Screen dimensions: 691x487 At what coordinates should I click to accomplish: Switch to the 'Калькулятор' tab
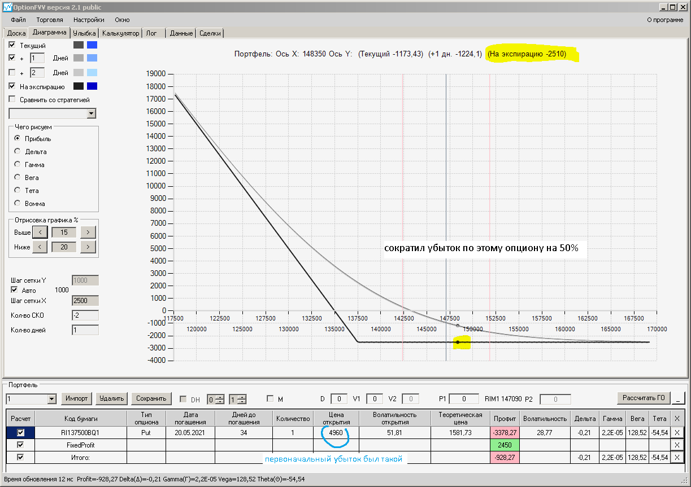point(121,33)
